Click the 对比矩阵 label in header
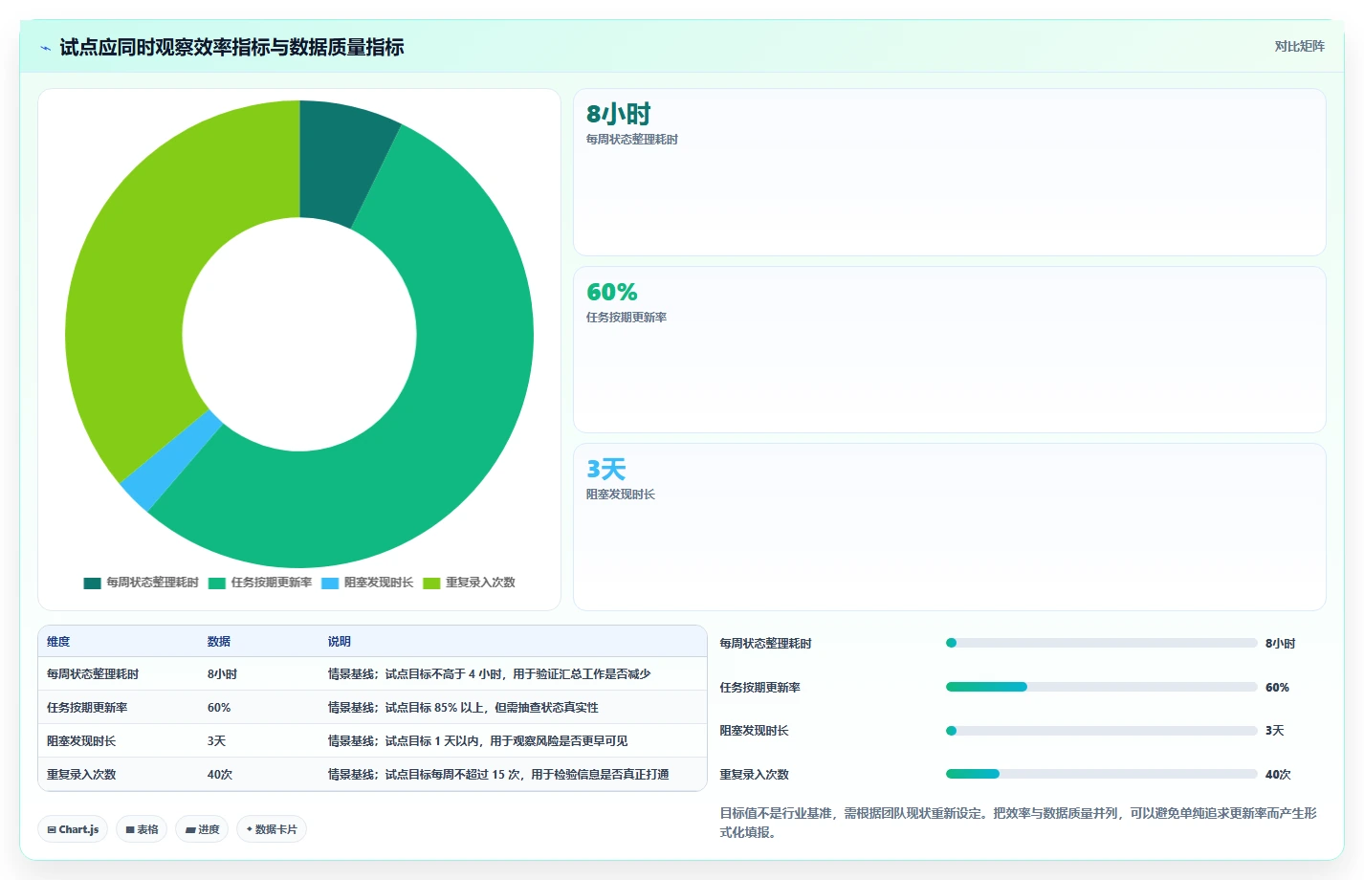The width and height of the screenshot is (1364, 880). click(1299, 46)
